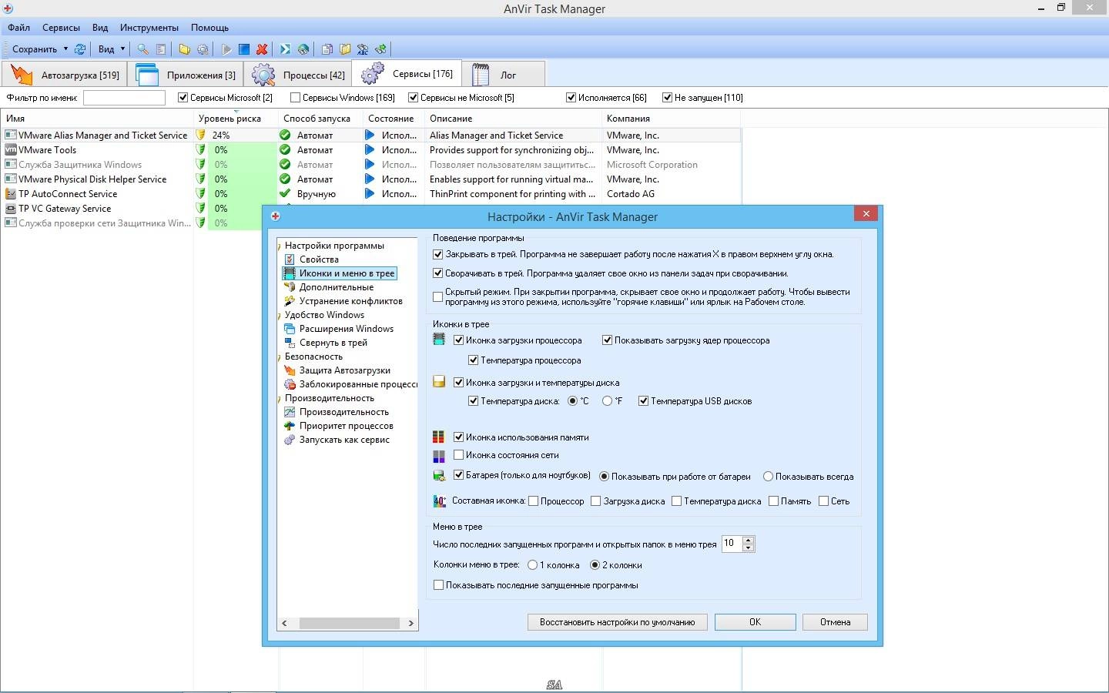This screenshot has height=693, width=1109.
Task: Switch to Процессы [42] tab
Action: (297, 75)
